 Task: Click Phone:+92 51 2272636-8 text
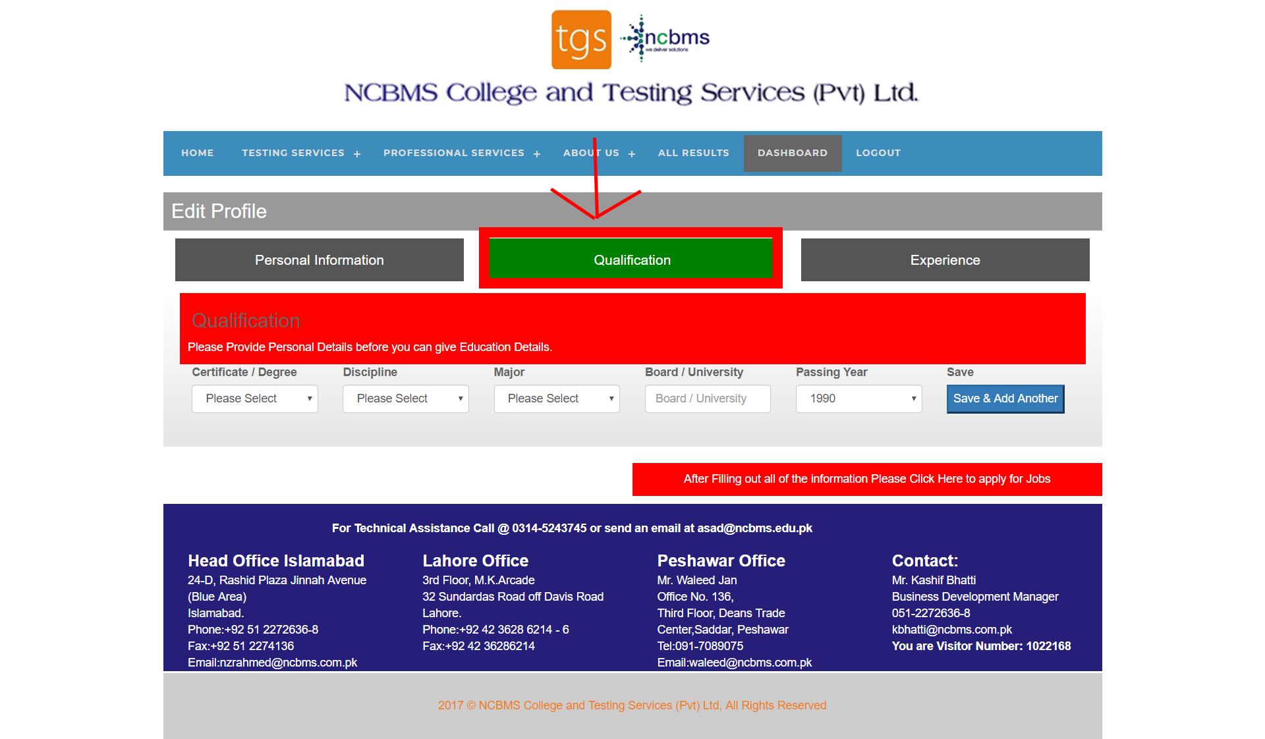253,630
